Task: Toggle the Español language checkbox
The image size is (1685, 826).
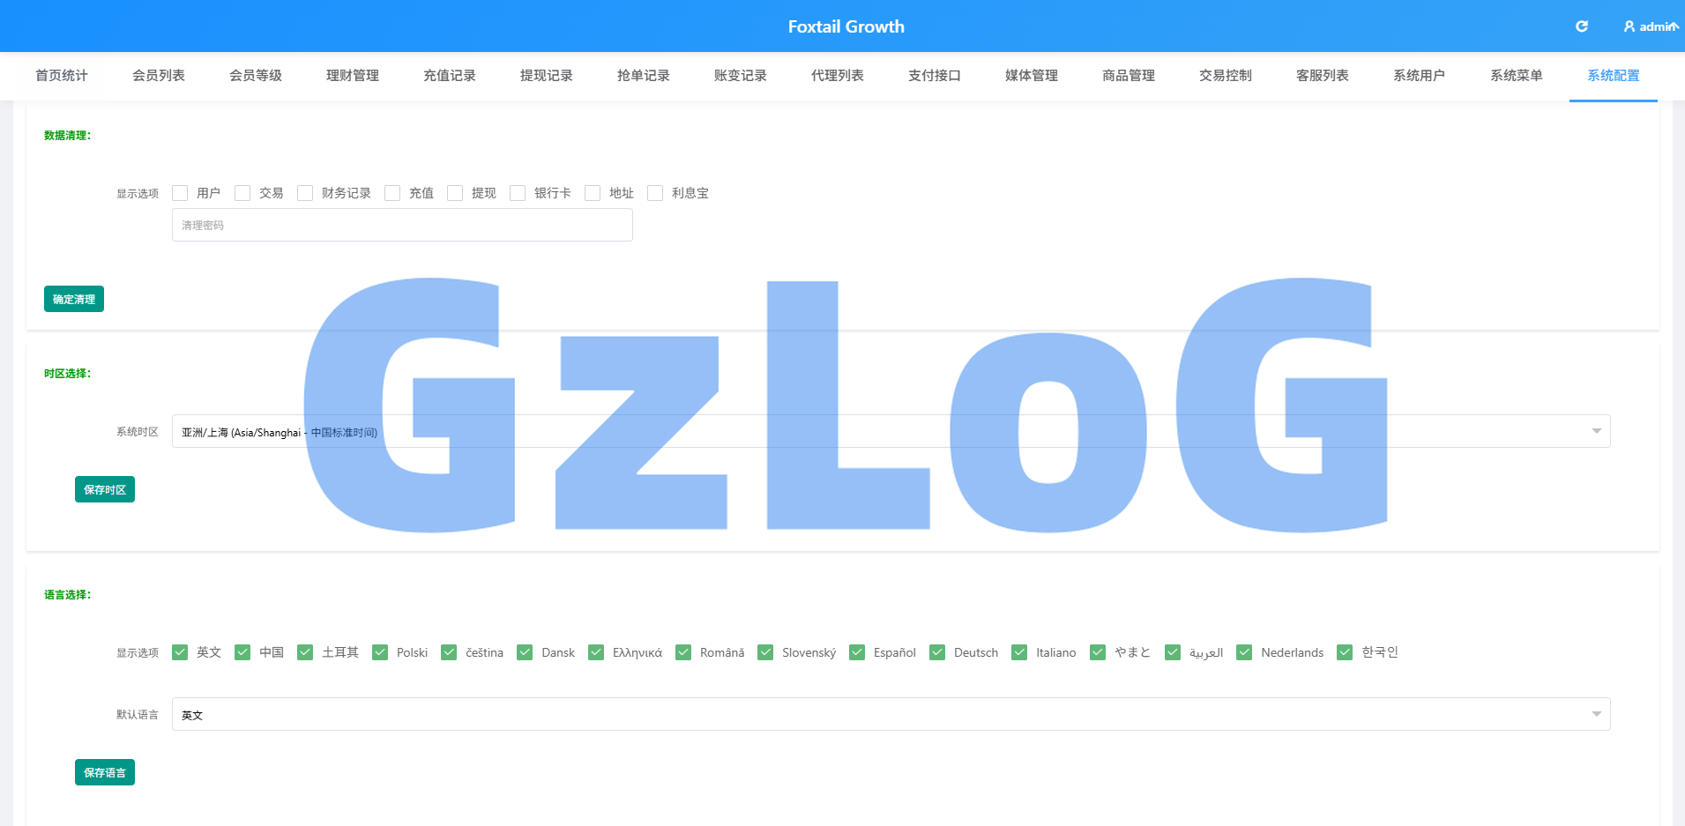Action: point(857,652)
